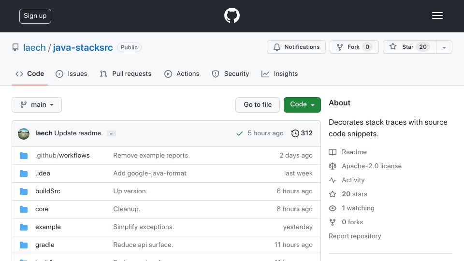Click Report repository link

(355, 236)
